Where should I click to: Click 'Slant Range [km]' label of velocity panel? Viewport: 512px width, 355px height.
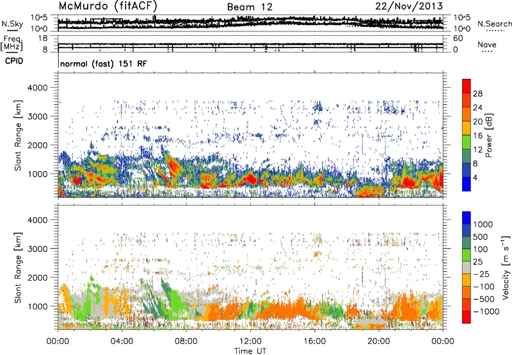(18, 268)
